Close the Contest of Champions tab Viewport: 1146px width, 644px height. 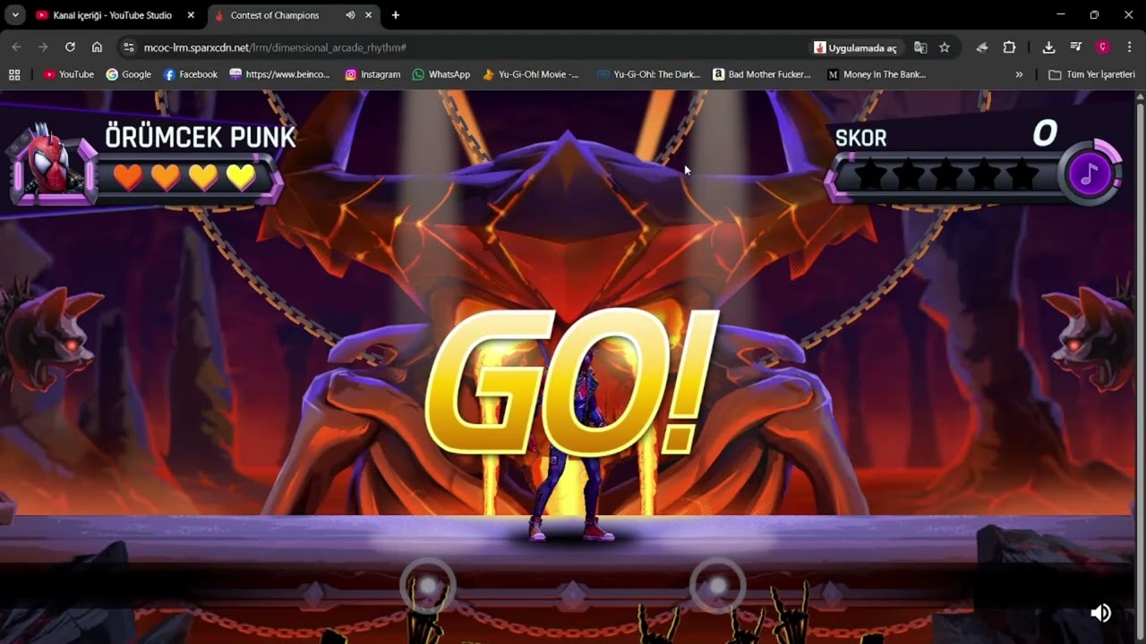368,15
